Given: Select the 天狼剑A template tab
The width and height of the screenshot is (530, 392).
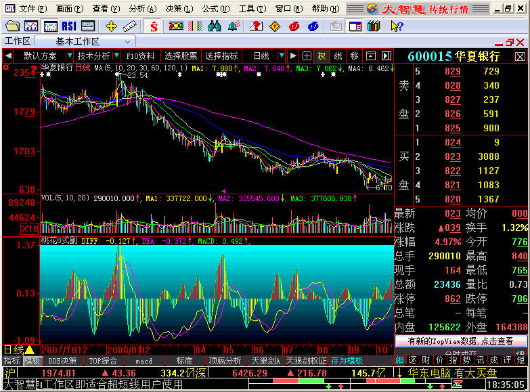Looking at the screenshot, I should (x=265, y=361).
